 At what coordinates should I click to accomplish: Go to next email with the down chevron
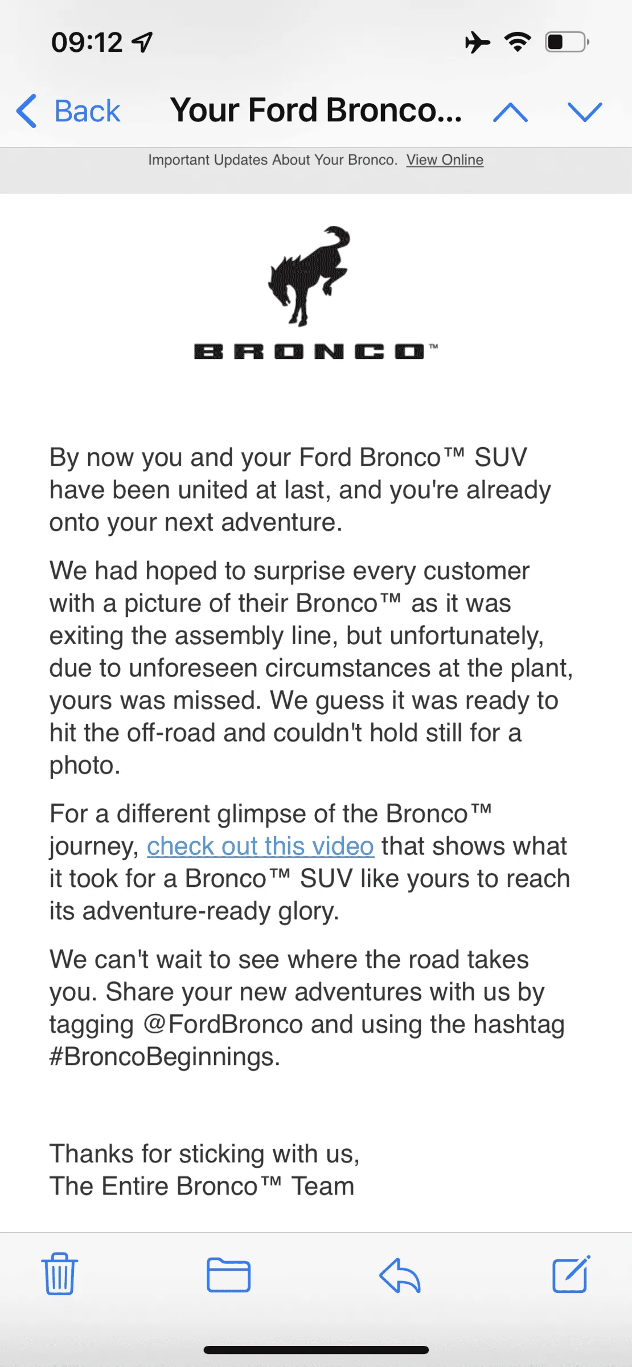585,112
